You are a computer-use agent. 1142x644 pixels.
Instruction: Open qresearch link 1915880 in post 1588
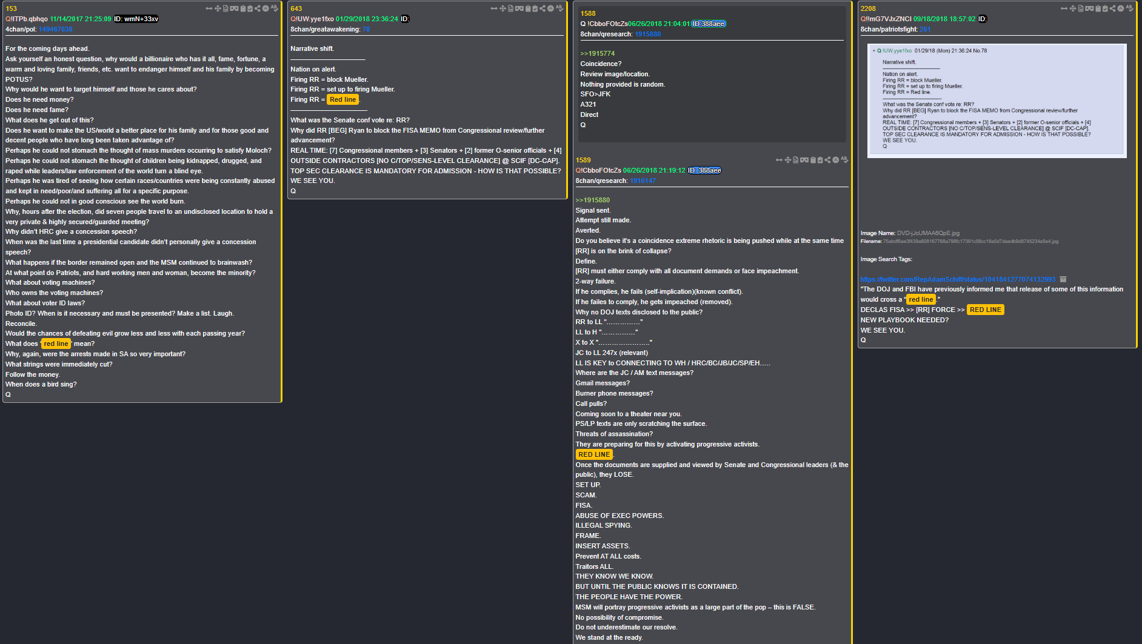pos(648,34)
